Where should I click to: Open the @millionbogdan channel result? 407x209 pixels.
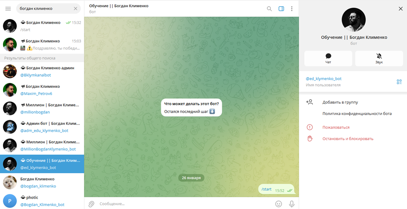coord(42,108)
